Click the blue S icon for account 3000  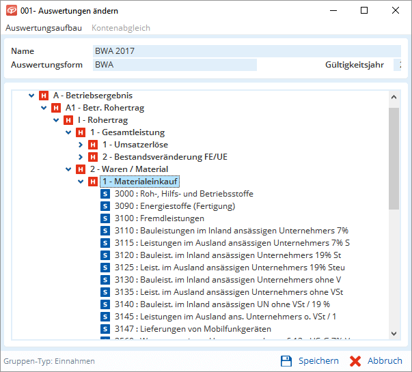coord(106,194)
